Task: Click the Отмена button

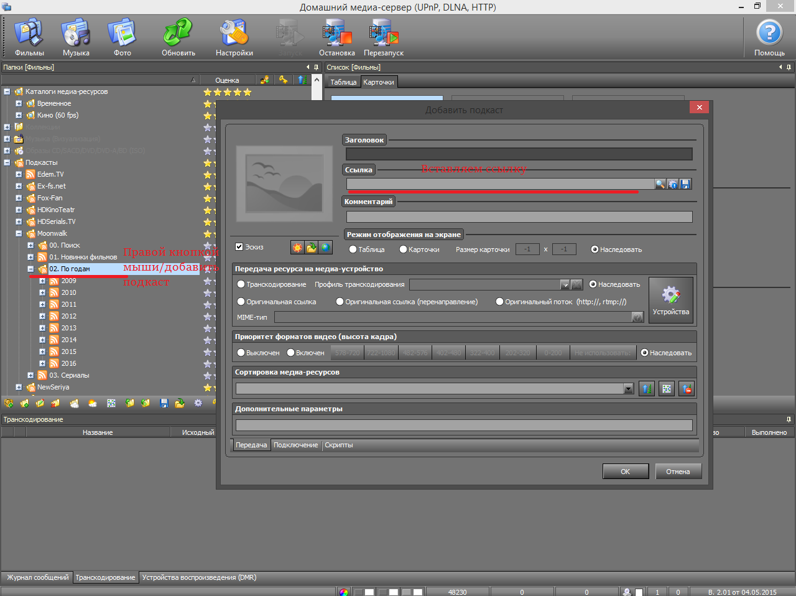Action: point(678,472)
